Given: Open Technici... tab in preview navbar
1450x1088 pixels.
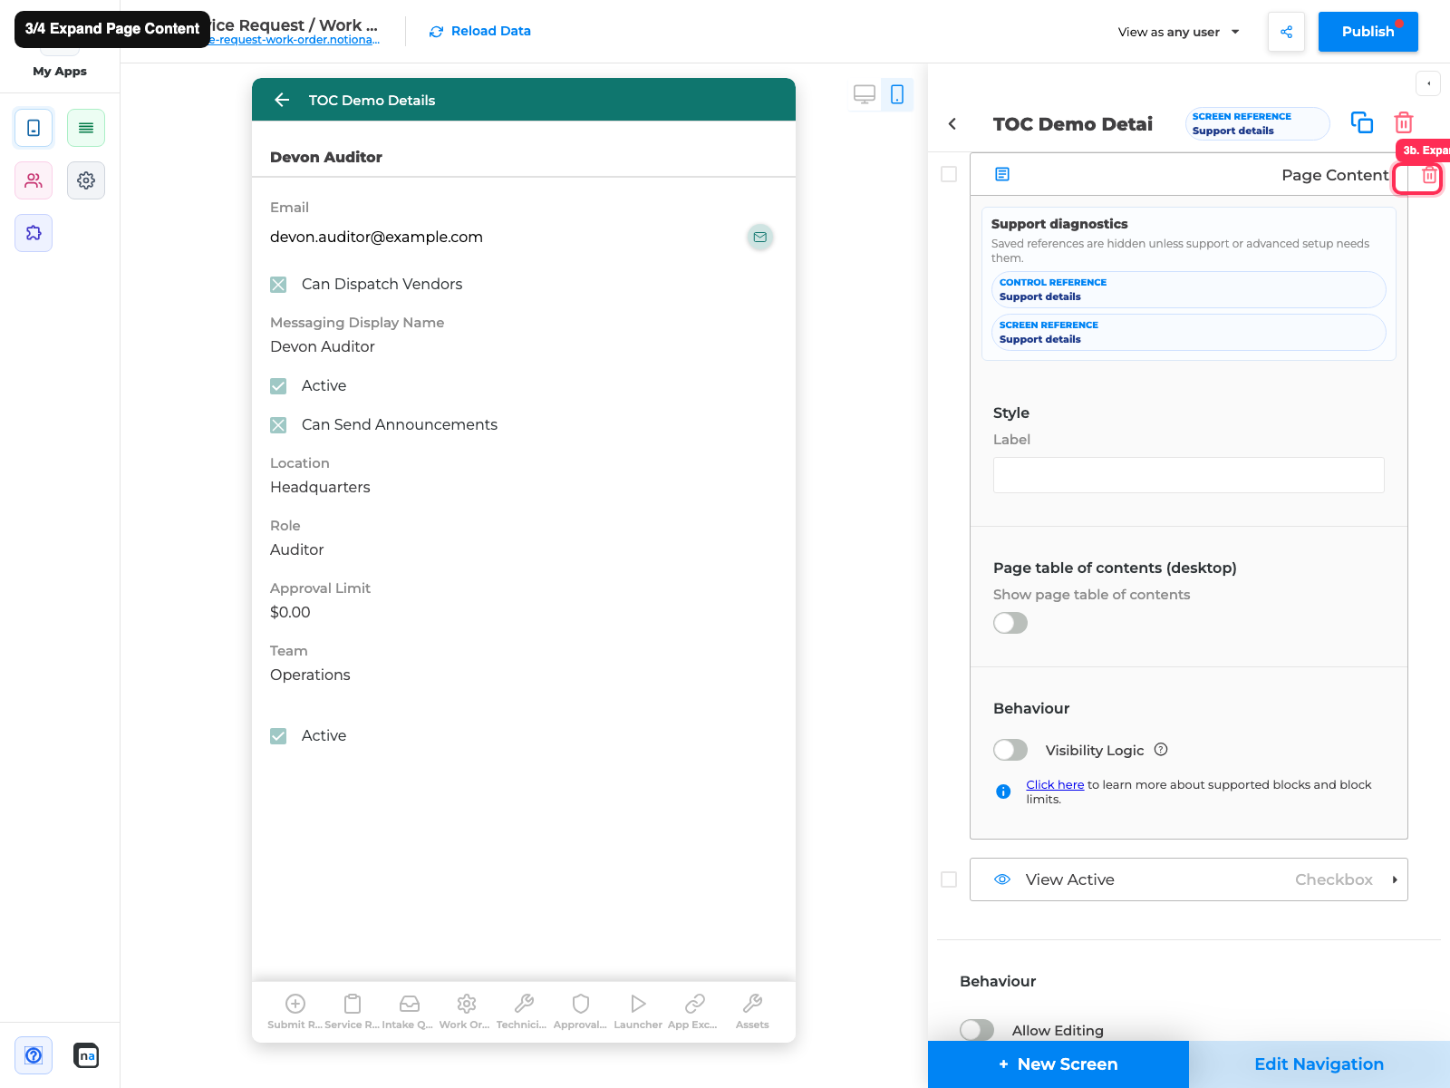Looking at the screenshot, I should point(523,1012).
